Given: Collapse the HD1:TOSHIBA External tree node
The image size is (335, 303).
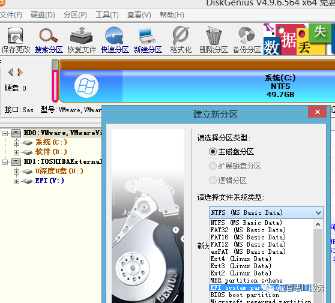Looking at the screenshot, I should coord(5,162).
